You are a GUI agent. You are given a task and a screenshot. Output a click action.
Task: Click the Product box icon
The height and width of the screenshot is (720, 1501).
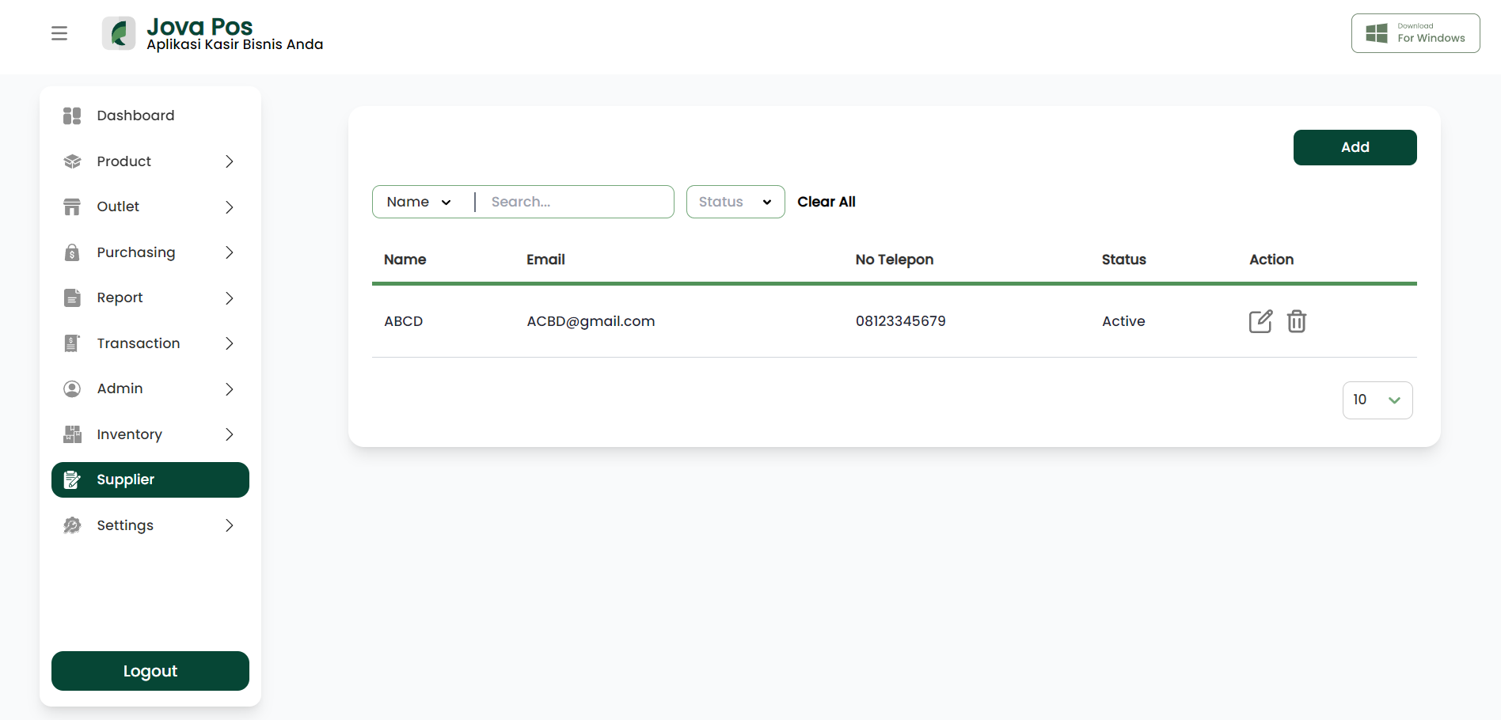pyautogui.click(x=72, y=161)
